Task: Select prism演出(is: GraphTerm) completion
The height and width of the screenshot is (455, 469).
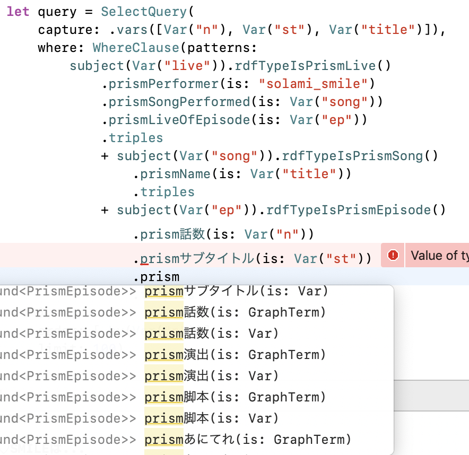Action: click(235, 355)
